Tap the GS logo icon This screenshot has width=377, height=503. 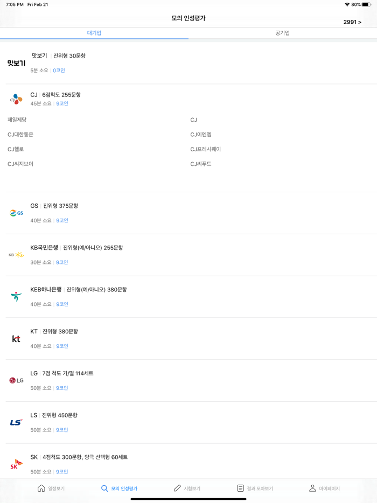tap(16, 213)
